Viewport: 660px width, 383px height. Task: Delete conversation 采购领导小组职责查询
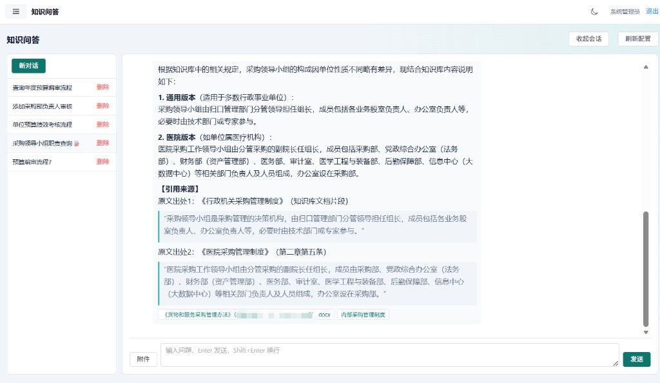(102, 142)
